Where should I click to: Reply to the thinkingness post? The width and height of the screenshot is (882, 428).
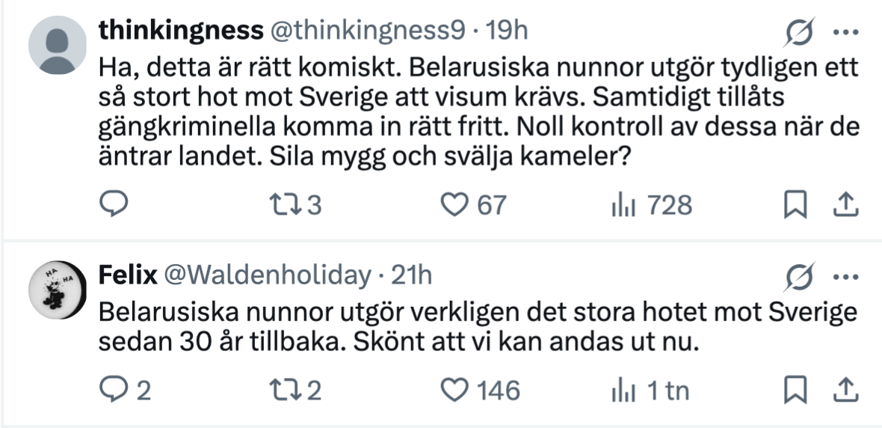tap(114, 204)
